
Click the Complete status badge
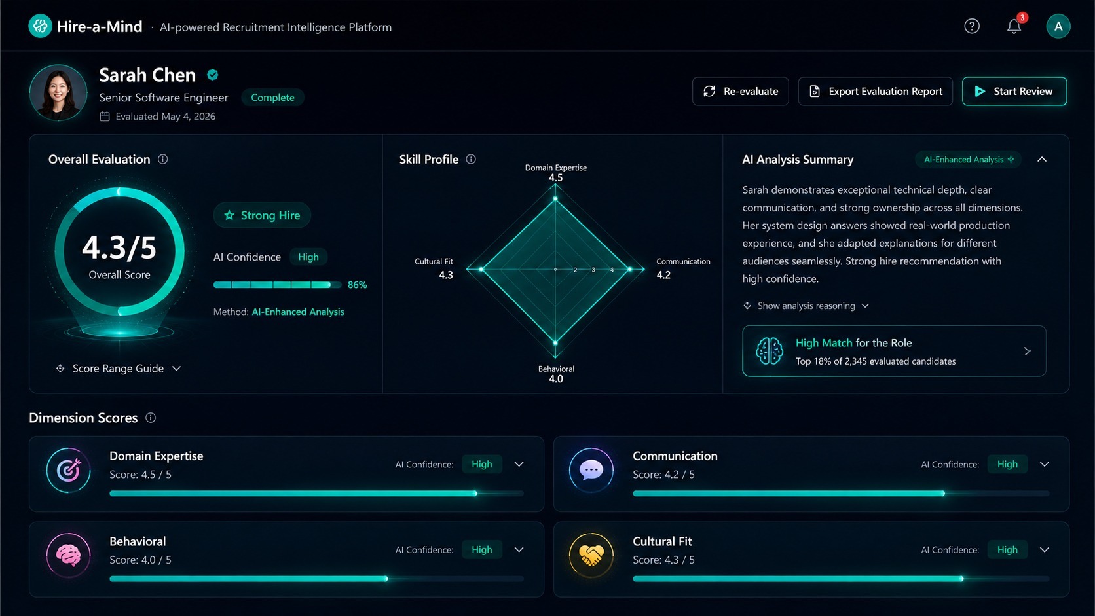point(272,98)
